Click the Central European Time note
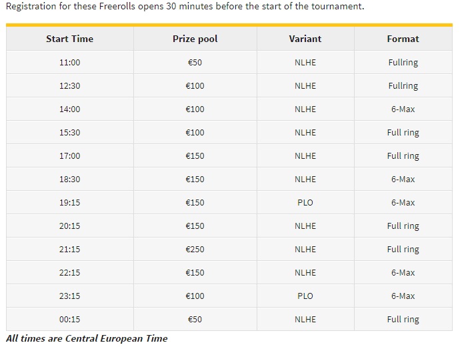Image resolution: width=460 pixels, height=349 pixels. click(x=87, y=338)
